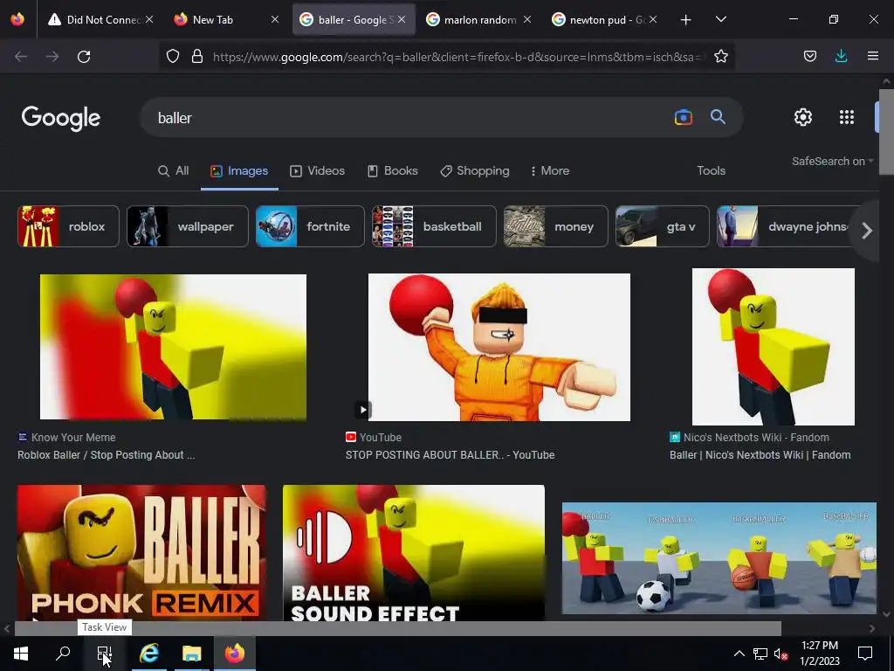Open 'Baller | Nico's Nextbots Wiki | Fandom' link

(x=760, y=455)
